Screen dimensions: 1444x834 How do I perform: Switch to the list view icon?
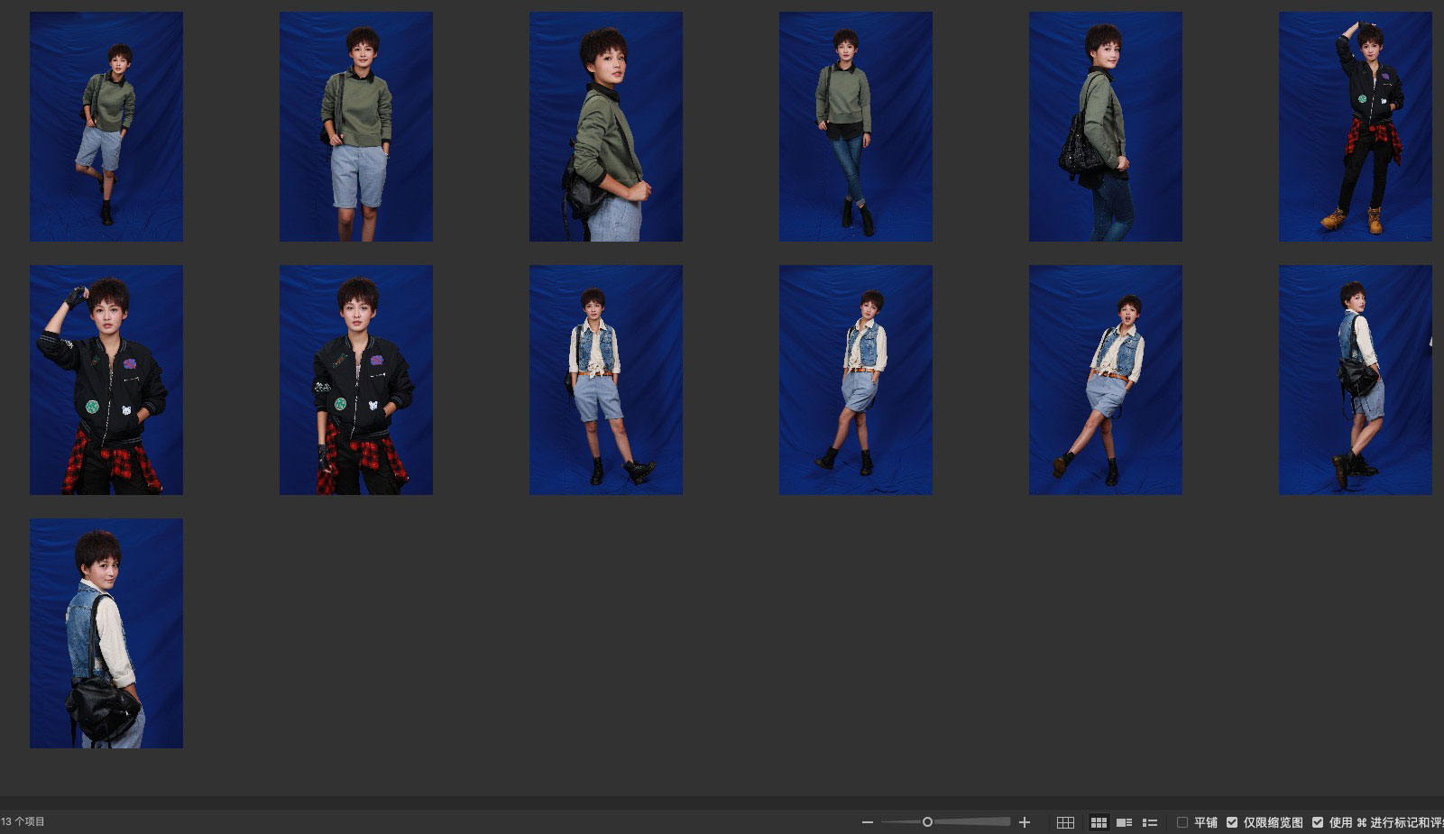pyautogui.click(x=1150, y=822)
